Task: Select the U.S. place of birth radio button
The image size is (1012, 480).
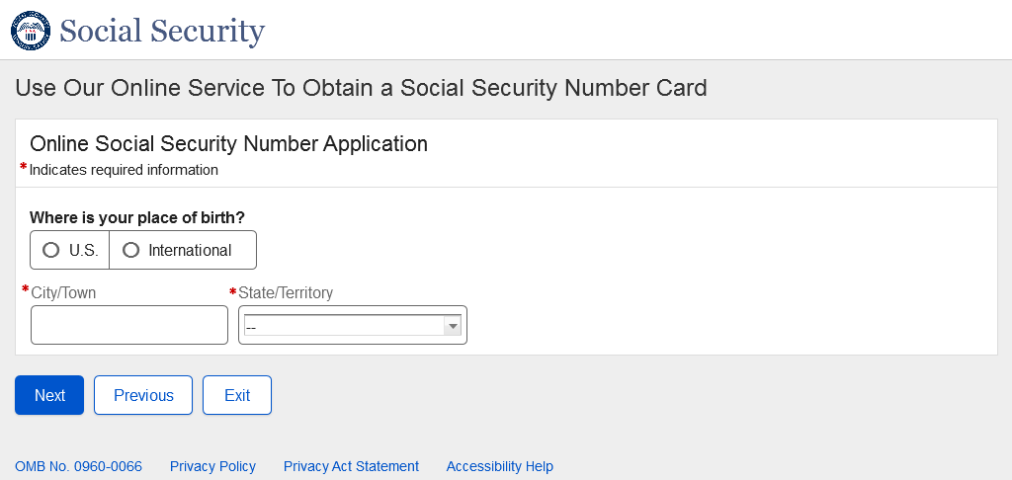Action: tap(51, 250)
